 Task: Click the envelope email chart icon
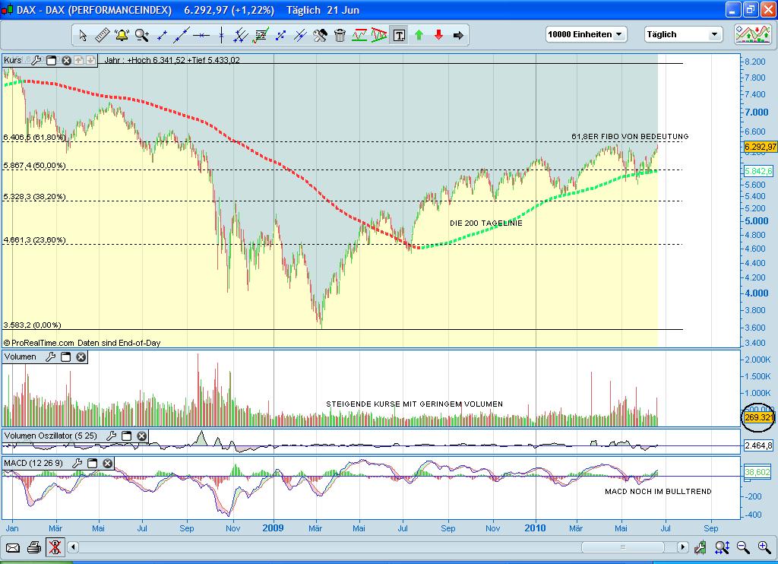point(12,547)
